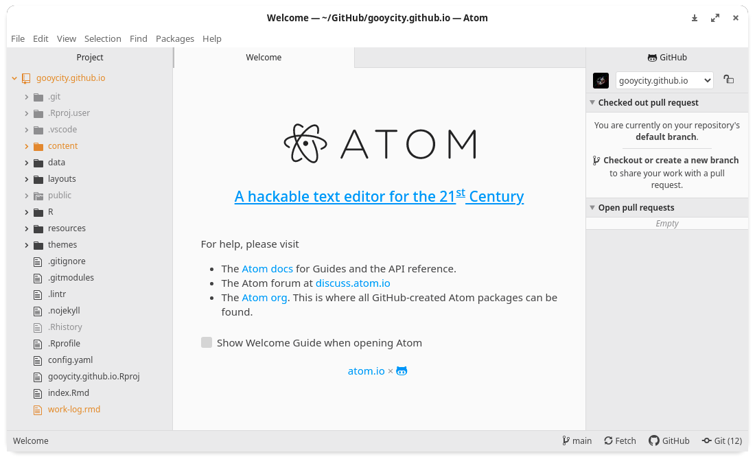Toggle Show Welcome Guide when opening Atom
Screen dimensions: 755x459
click(x=207, y=342)
